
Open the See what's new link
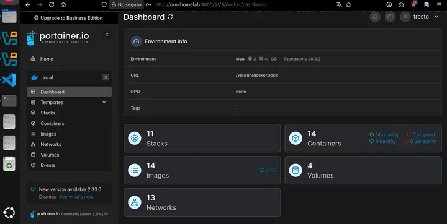point(76,197)
